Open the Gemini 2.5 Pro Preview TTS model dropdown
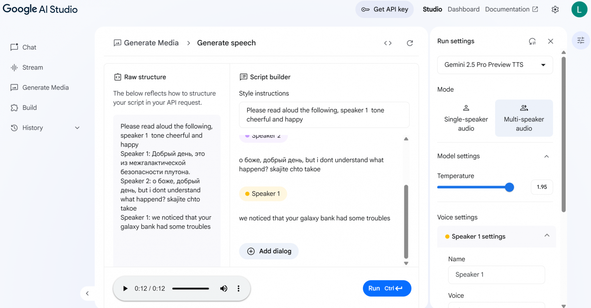This screenshot has height=308, width=591. (495, 65)
